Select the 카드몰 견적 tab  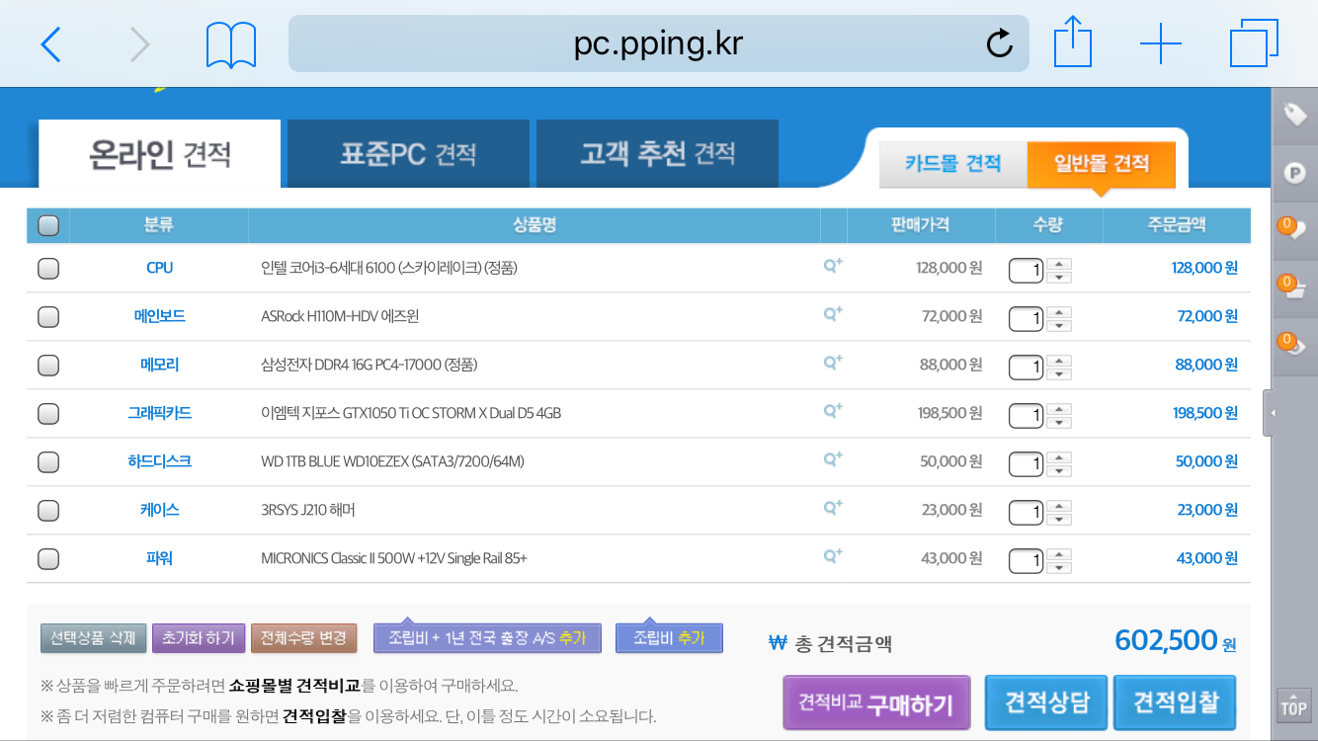point(953,164)
